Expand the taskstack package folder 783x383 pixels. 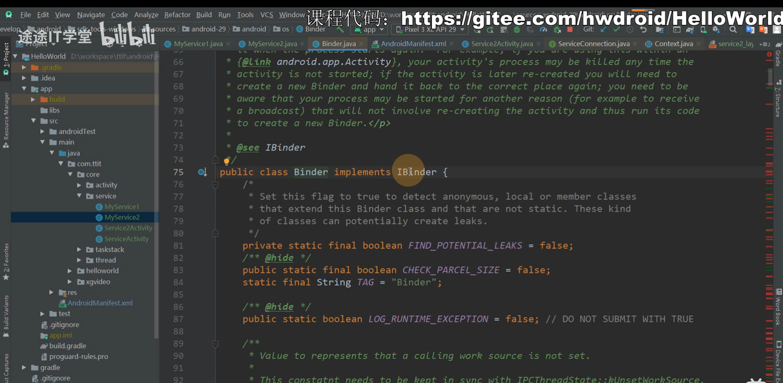(80, 249)
